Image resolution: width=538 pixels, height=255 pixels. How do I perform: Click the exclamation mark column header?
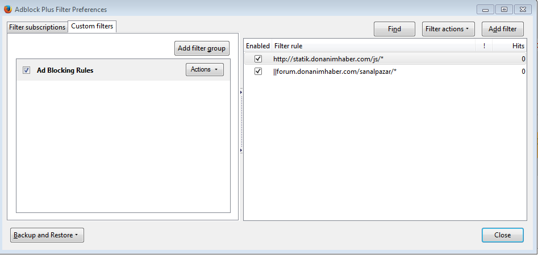coord(484,45)
